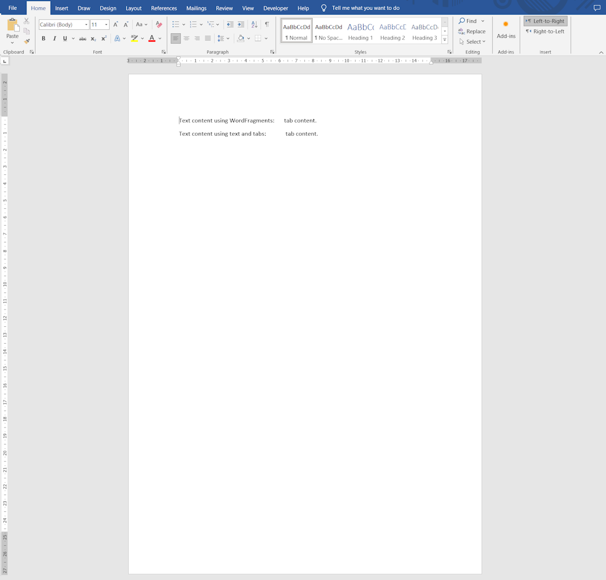Open Styles pane dialog launcher
Viewport: 606px width, 580px height.
449,52
